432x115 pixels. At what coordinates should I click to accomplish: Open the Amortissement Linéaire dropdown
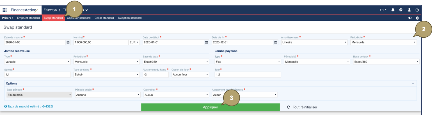(x=314, y=42)
